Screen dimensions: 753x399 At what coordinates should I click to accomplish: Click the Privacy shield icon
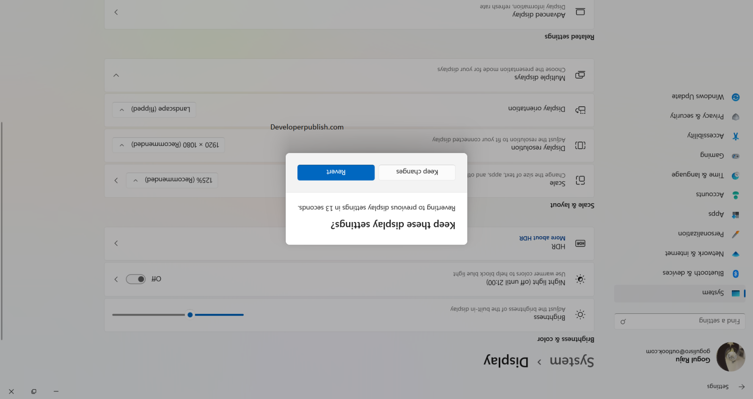coord(736,117)
